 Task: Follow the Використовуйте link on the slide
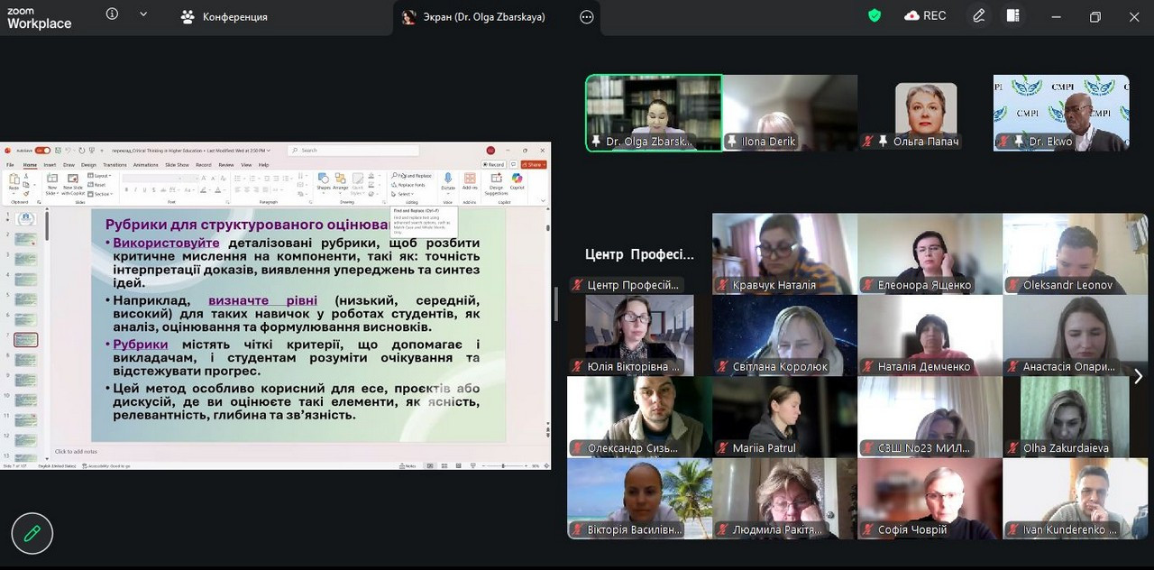pyautogui.click(x=166, y=244)
